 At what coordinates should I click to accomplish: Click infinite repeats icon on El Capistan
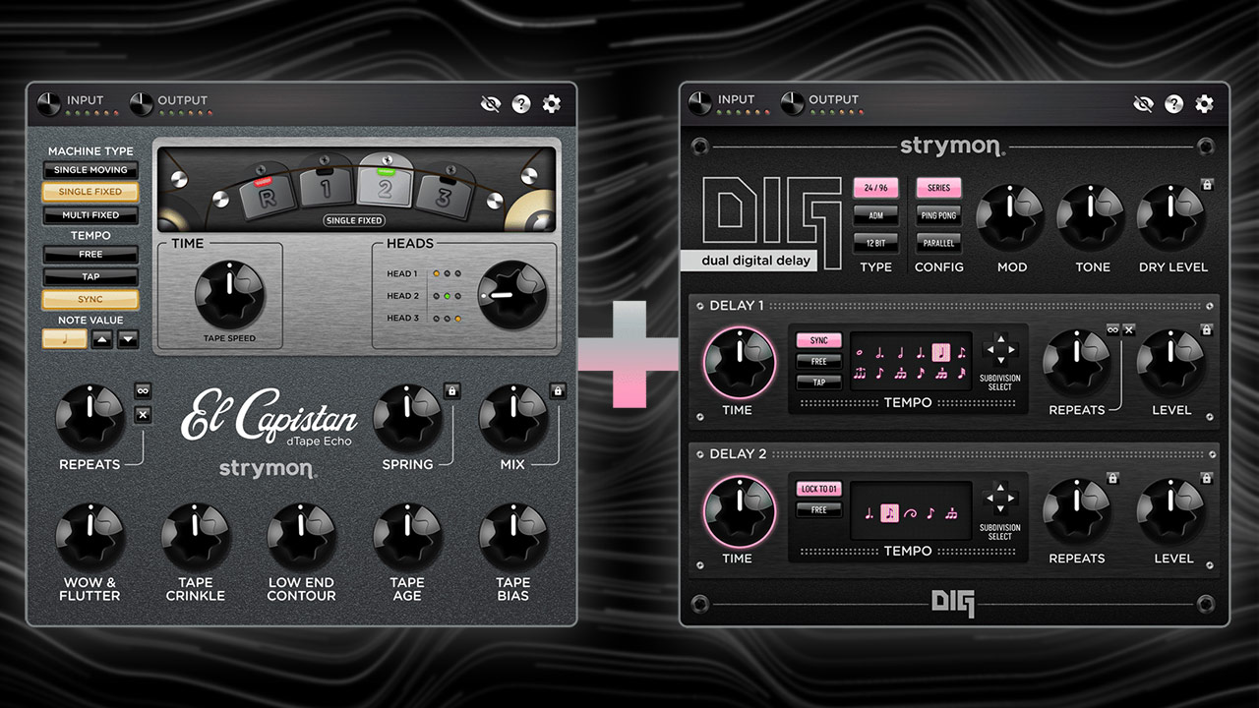tap(143, 390)
